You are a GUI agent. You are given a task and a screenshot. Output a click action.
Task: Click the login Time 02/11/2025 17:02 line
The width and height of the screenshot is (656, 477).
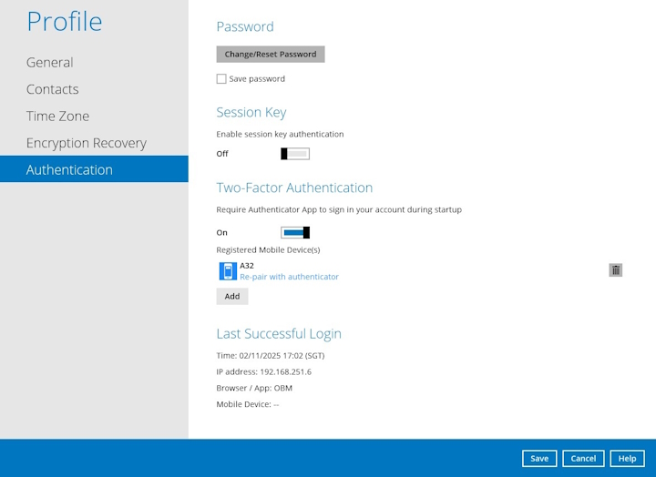pyautogui.click(x=271, y=355)
